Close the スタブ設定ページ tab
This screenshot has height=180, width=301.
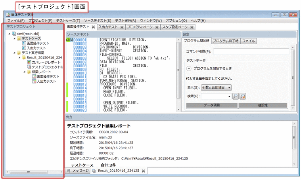(x=192, y=27)
